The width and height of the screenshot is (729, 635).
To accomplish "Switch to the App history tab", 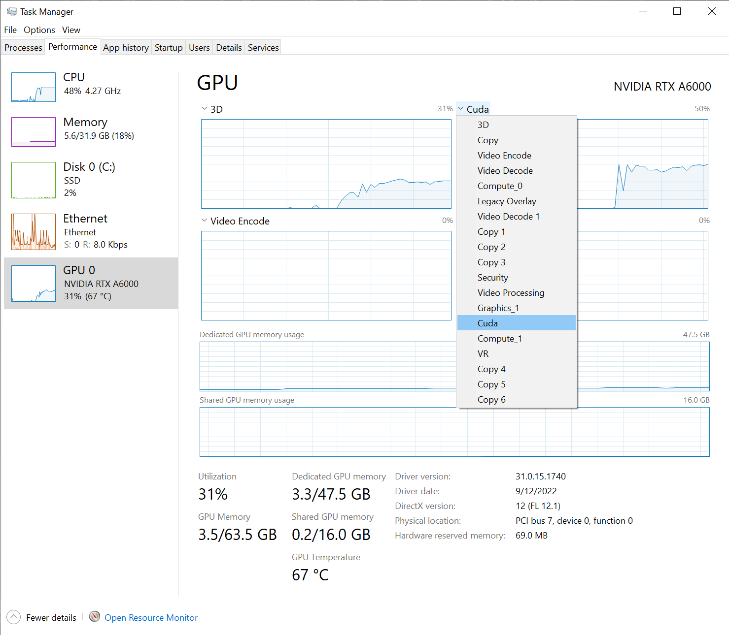I will [x=126, y=47].
